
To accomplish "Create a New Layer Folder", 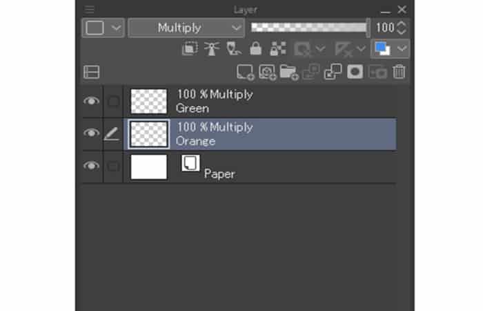I will click(289, 72).
